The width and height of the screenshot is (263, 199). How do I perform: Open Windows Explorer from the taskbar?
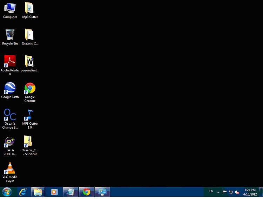[38, 192]
